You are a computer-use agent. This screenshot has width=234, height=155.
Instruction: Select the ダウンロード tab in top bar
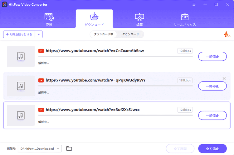click(94, 19)
